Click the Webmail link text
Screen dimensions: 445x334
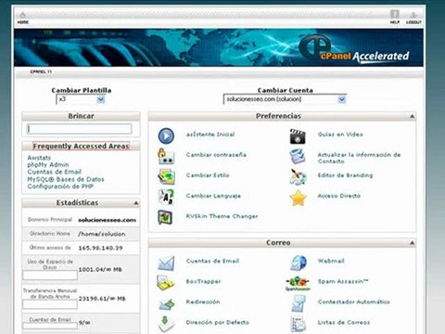pyautogui.click(x=331, y=261)
